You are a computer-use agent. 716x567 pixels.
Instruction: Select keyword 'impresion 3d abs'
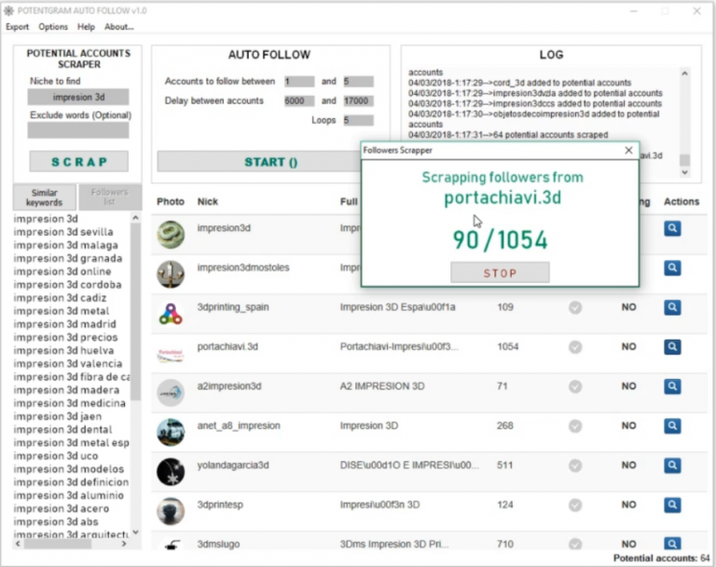pos(56,521)
